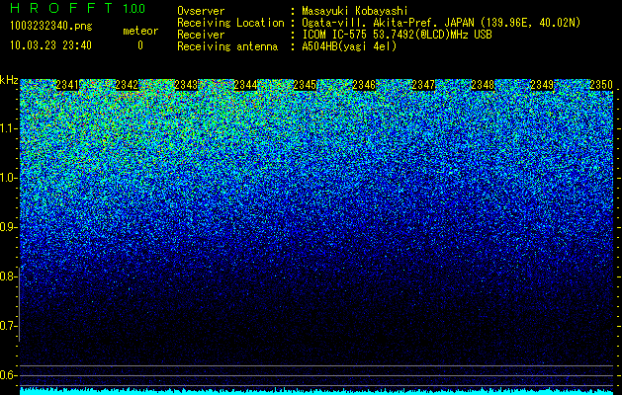The image size is (622, 395).
Task: Click the 2347 time marker
Action: pos(423,85)
